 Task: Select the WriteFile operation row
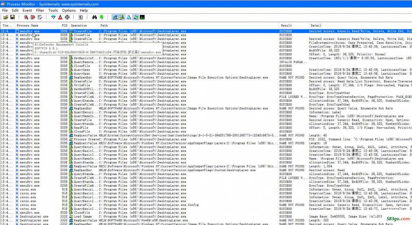[206, 85]
